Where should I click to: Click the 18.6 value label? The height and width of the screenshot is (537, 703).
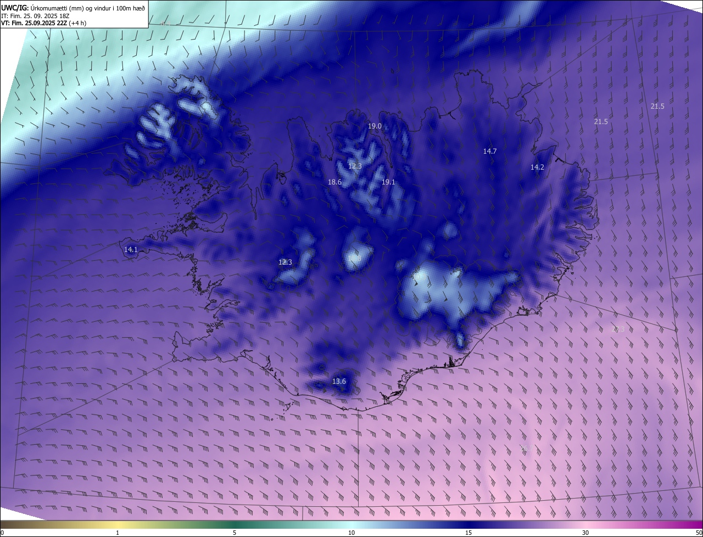click(334, 182)
